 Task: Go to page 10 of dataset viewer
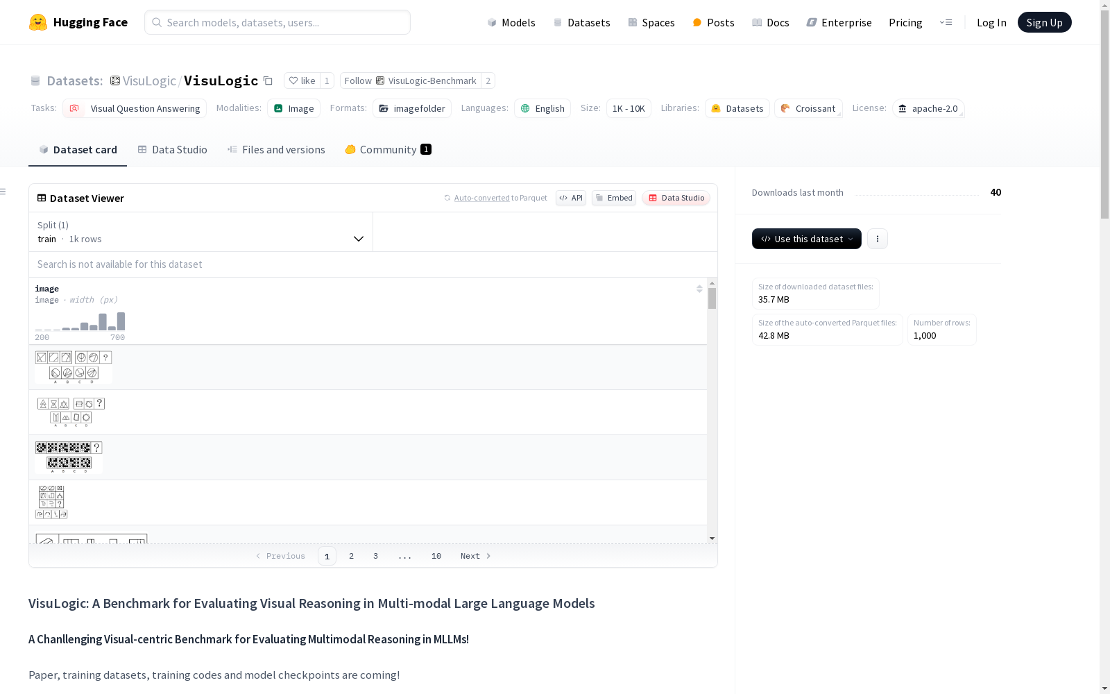tap(436, 556)
